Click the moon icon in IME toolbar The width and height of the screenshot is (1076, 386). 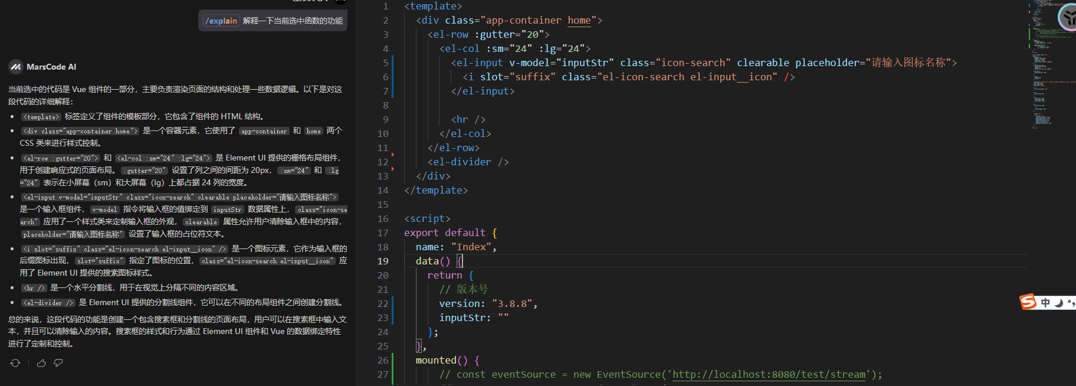(1059, 303)
